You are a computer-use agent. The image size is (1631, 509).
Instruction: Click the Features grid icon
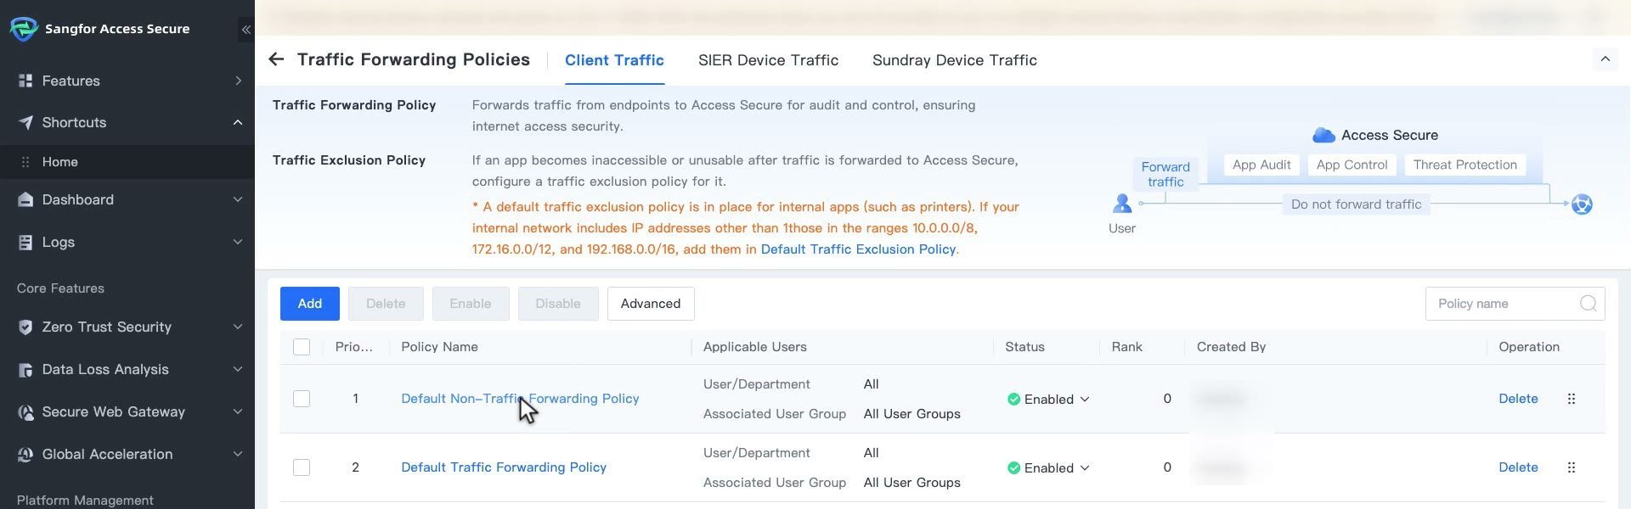click(25, 81)
